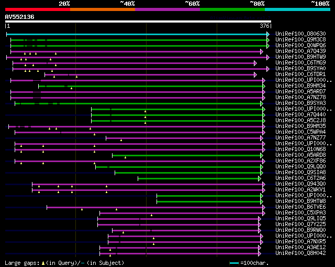This screenshot has height=267, width=335.
Task: Select hit label UniRef100_C6TMG9
Action: pos(300,63)
